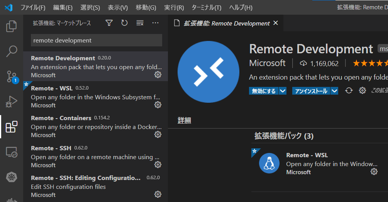Select Remote - SSH 0.62.0 result
Screen dimensions: 388x202
pyautogui.click(x=95, y=156)
